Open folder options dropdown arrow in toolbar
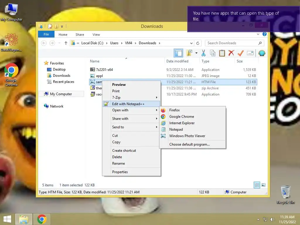 (x=196, y=53)
